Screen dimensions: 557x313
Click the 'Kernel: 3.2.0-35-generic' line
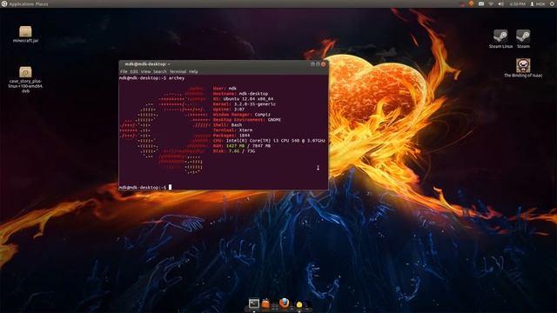point(245,104)
